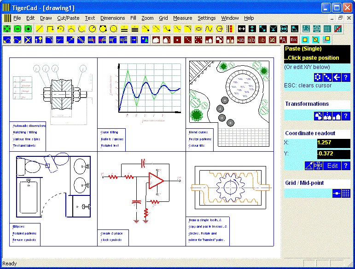The height and width of the screenshot is (269, 355).
Task: Open the Dimensions menu
Action: click(x=112, y=18)
